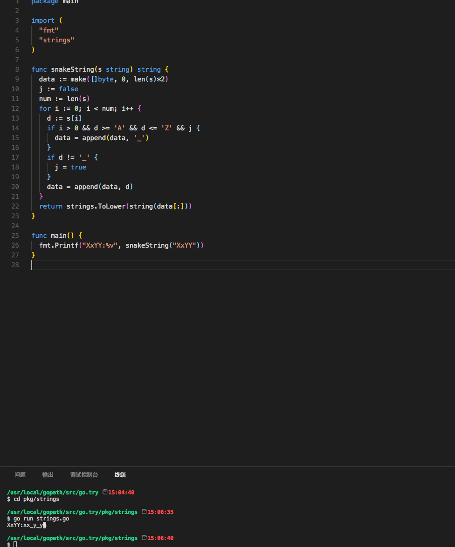The width and height of the screenshot is (455, 547).
Task: Click the active 终端 tab
Action: (x=119, y=474)
